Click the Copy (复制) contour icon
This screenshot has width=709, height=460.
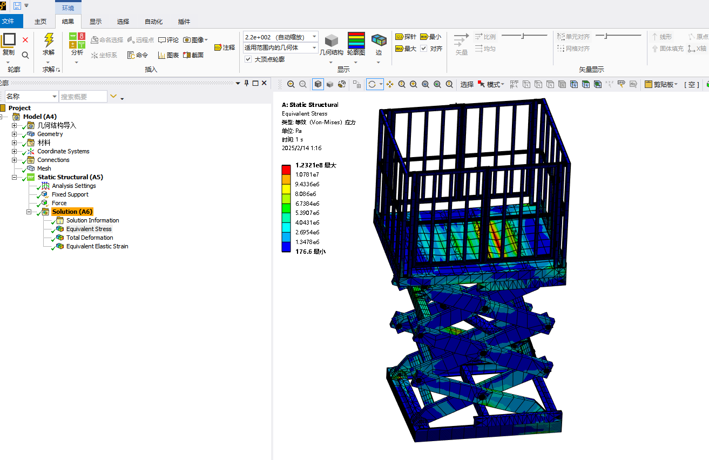pyautogui.click(x=8, y=40)
